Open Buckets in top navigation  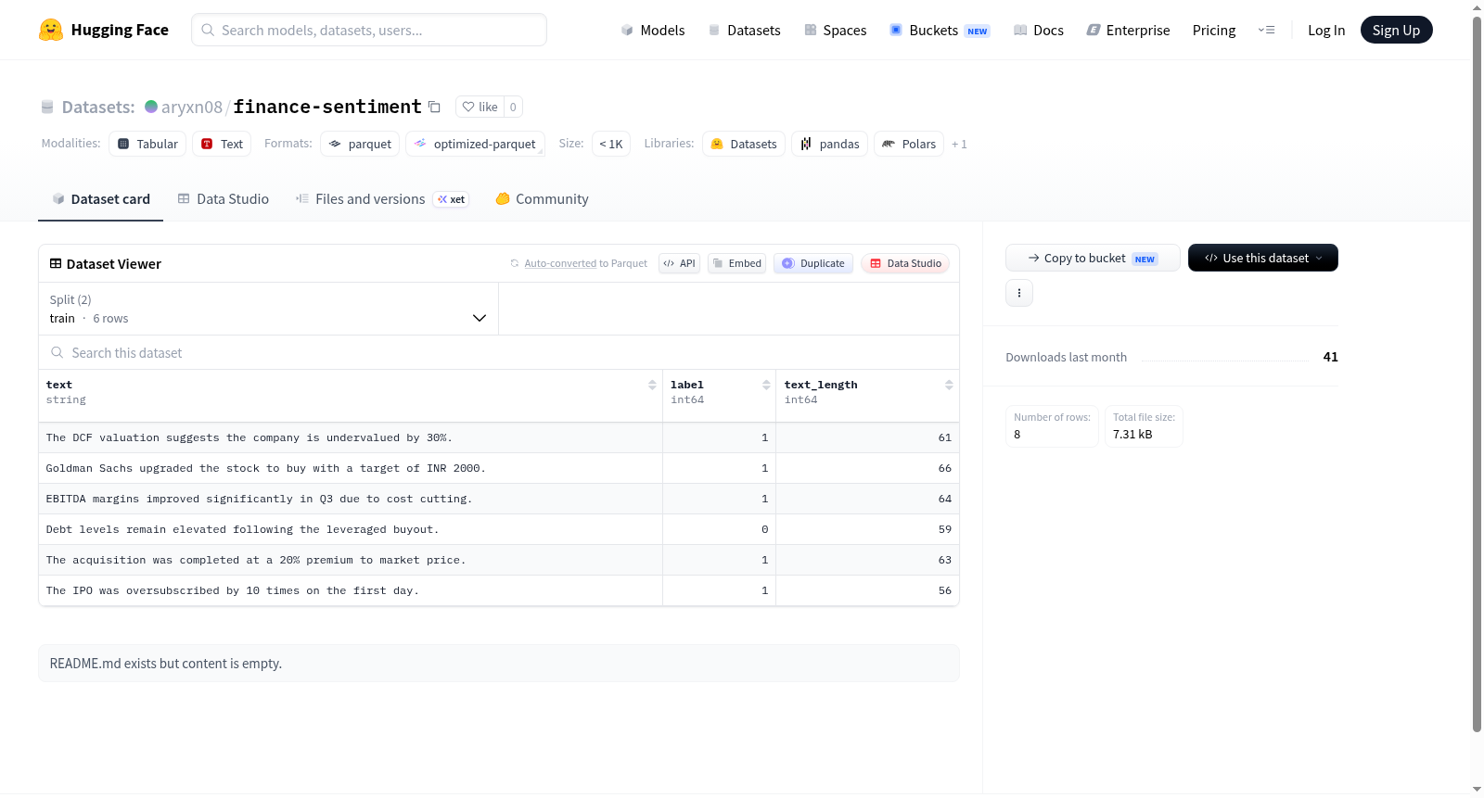(x=940, y=30)
